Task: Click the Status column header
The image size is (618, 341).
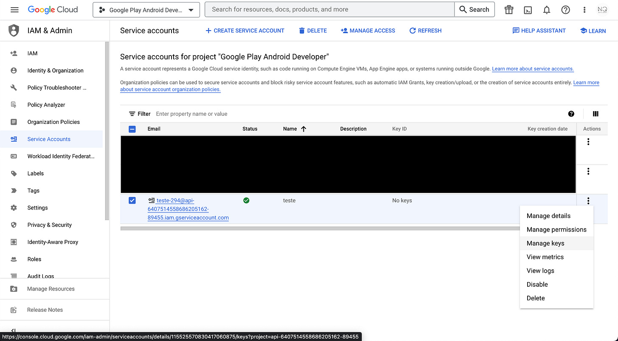Action: tap(250, 129)
